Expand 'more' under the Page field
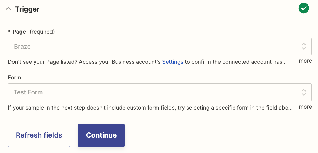The image size is (318, 153). (x=305, y=61)
